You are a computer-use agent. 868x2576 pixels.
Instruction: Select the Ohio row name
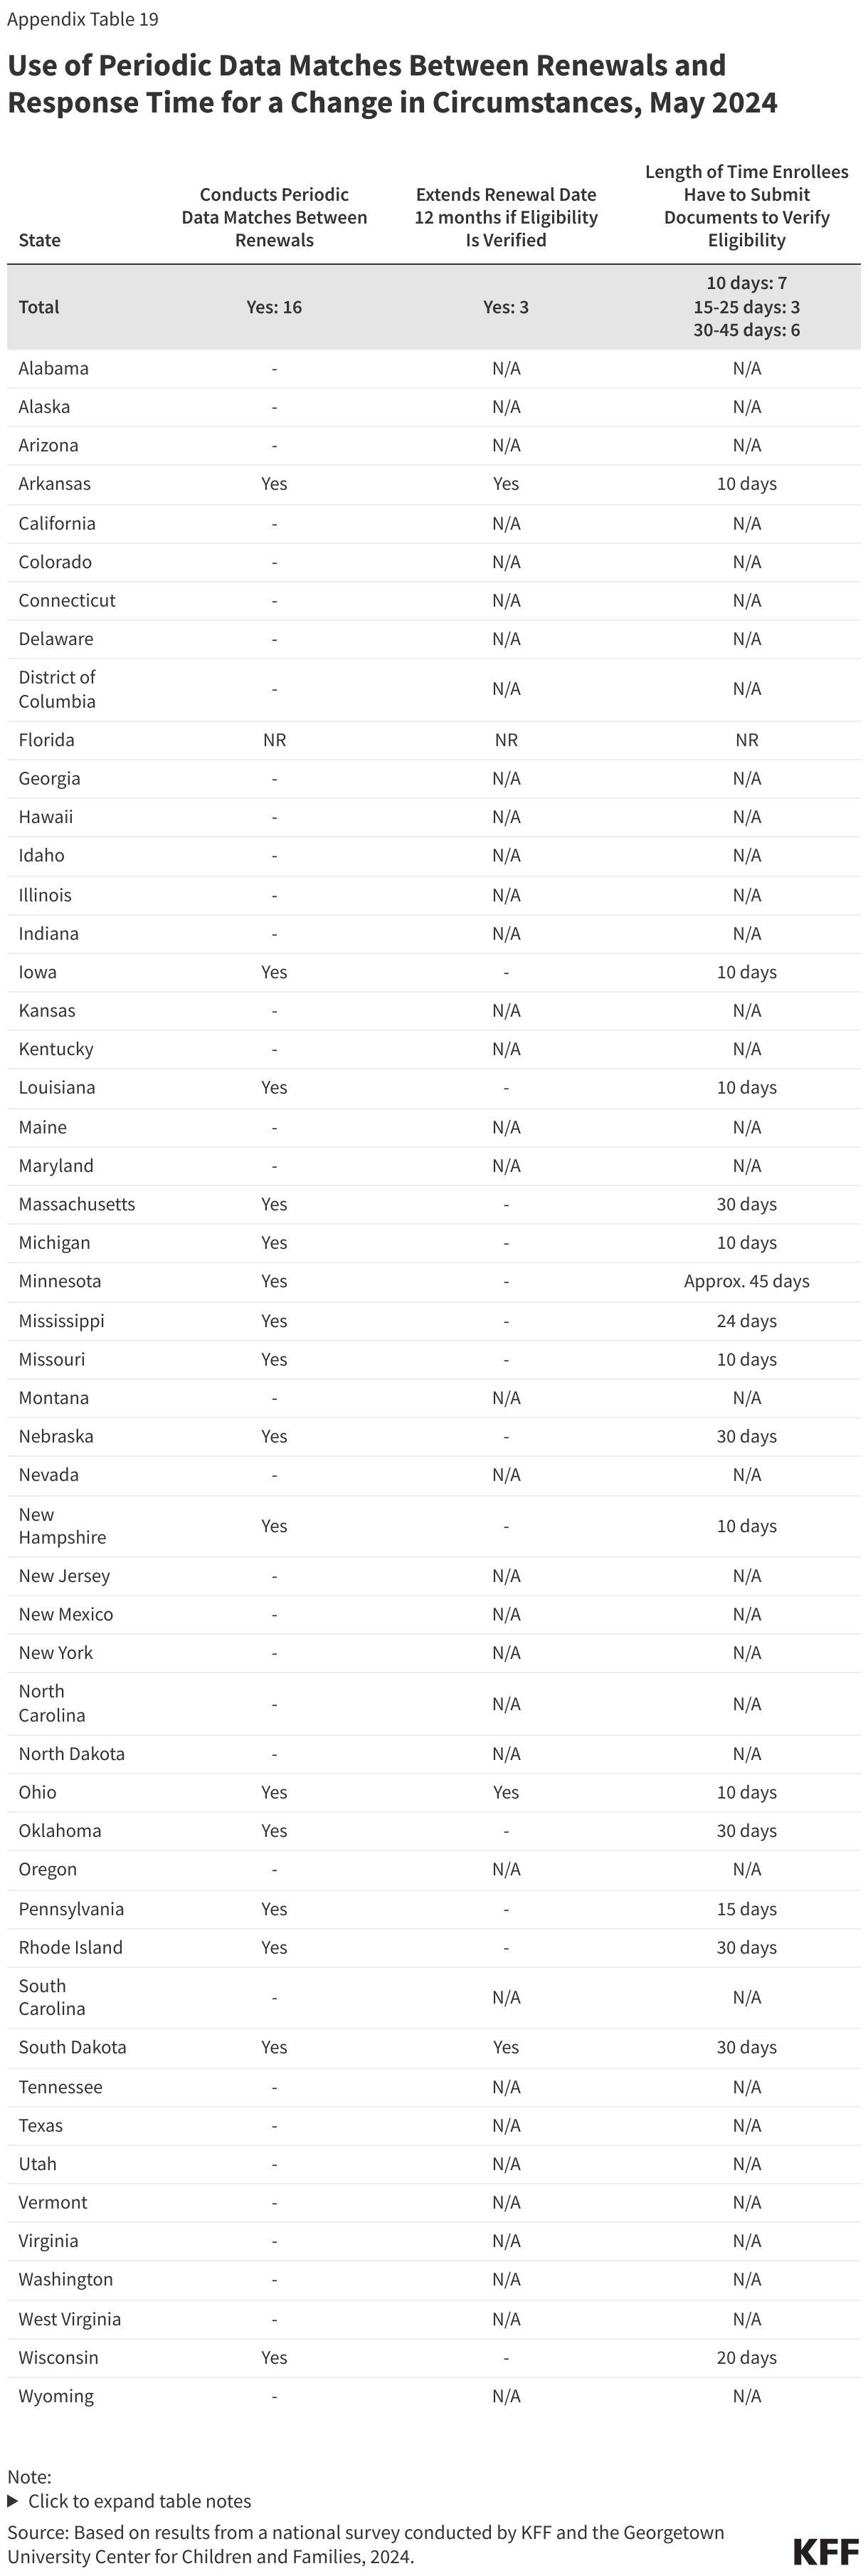tap(38, 1792)
